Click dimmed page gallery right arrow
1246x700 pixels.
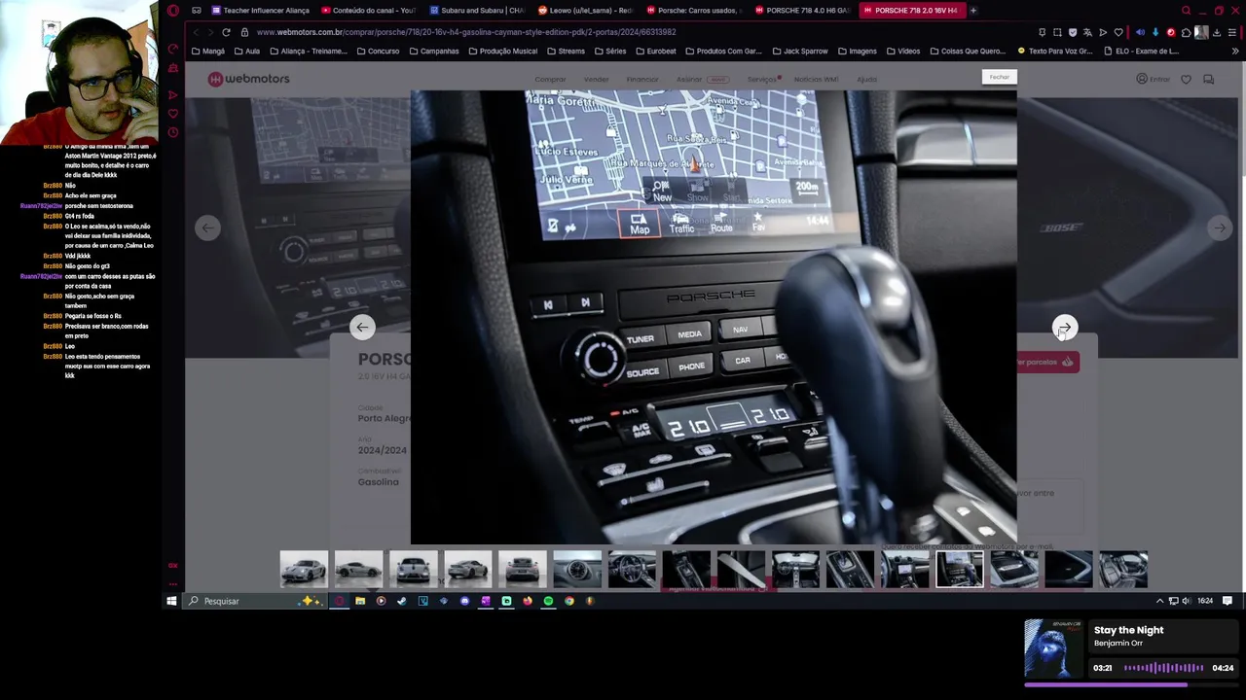coord(1220,227)
